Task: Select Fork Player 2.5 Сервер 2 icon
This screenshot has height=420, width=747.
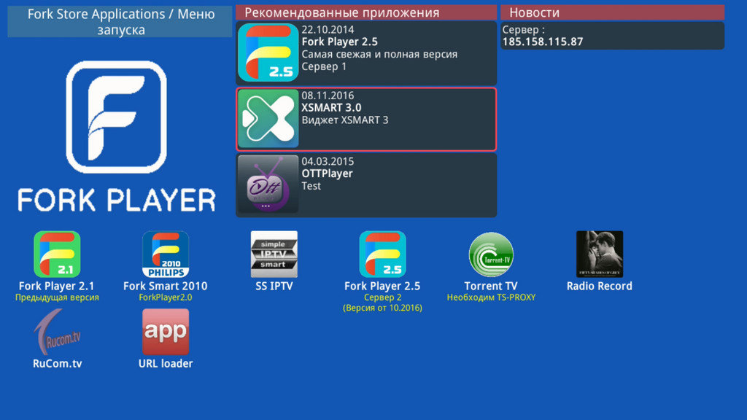Action: pyautogui.click(x=382, y=255)
